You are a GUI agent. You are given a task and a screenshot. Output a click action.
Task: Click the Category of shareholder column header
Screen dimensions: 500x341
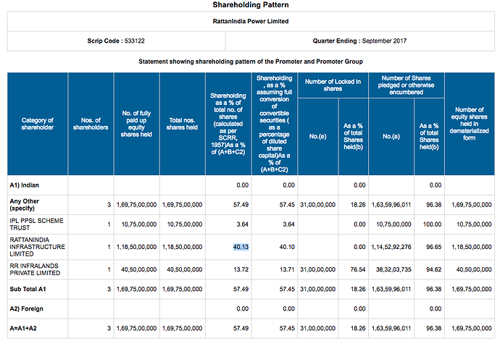coord(37,124)
